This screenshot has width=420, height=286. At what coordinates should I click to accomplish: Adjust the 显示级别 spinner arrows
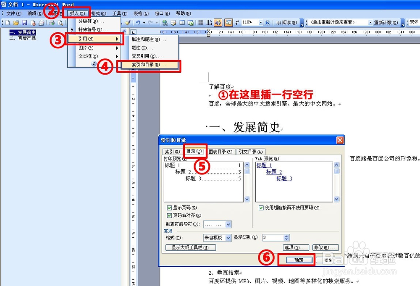(x=286, y=238)
